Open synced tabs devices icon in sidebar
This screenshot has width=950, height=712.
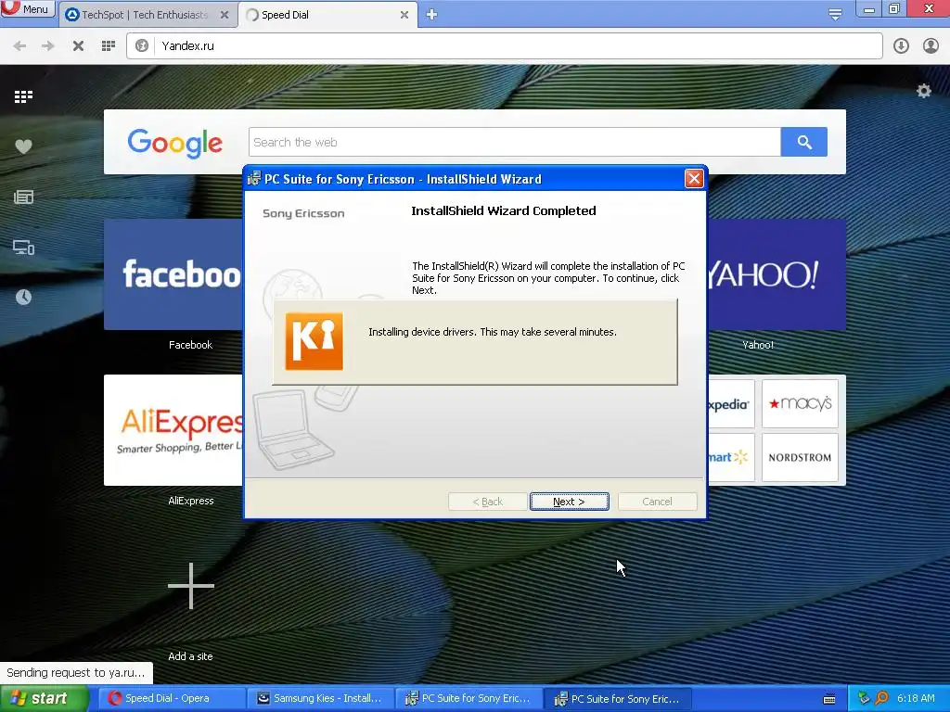tap(23, 247)
